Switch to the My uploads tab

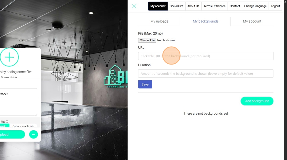coord(159,21)
